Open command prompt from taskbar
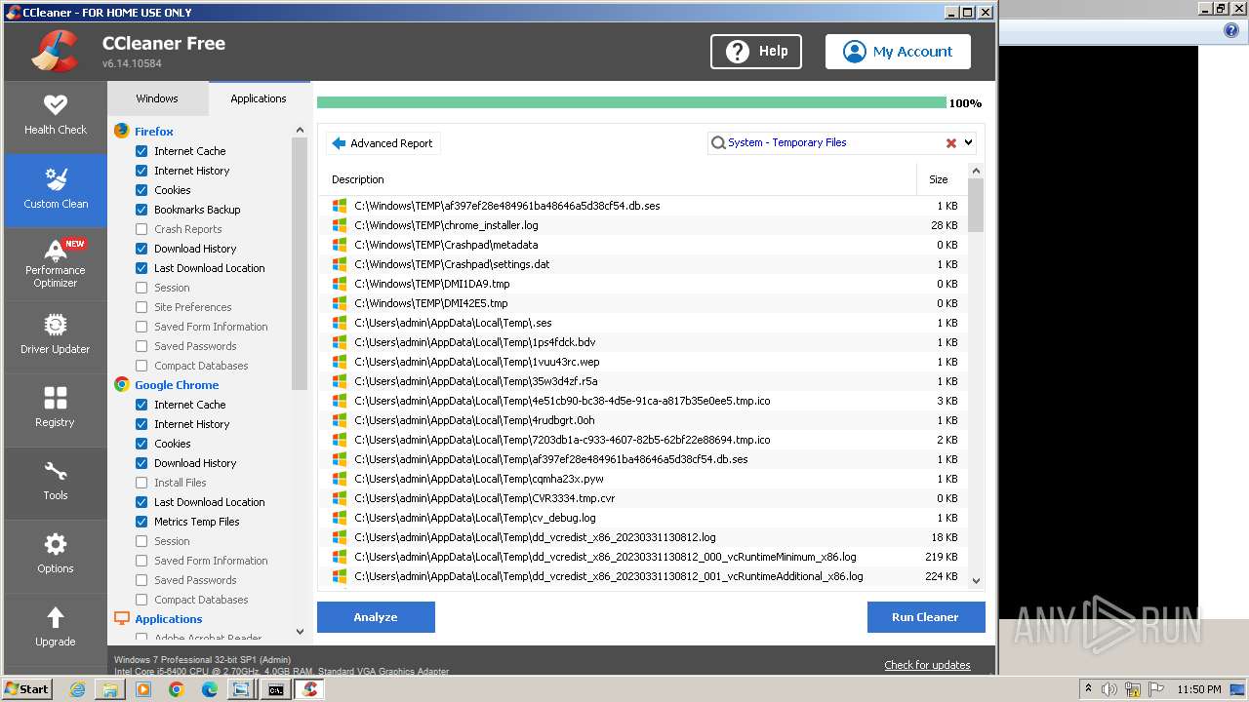This screenshot has width=1249, height=702. [276, 689]
